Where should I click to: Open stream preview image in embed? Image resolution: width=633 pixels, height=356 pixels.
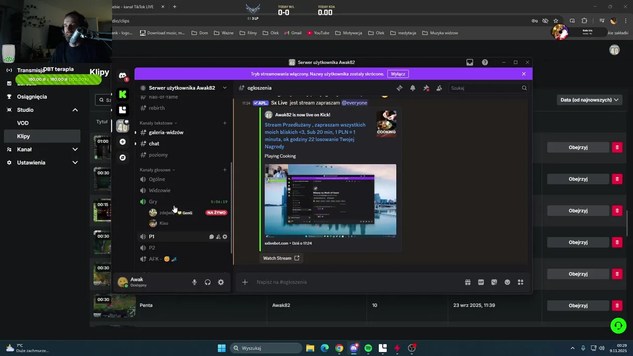(x=330, y=200)
